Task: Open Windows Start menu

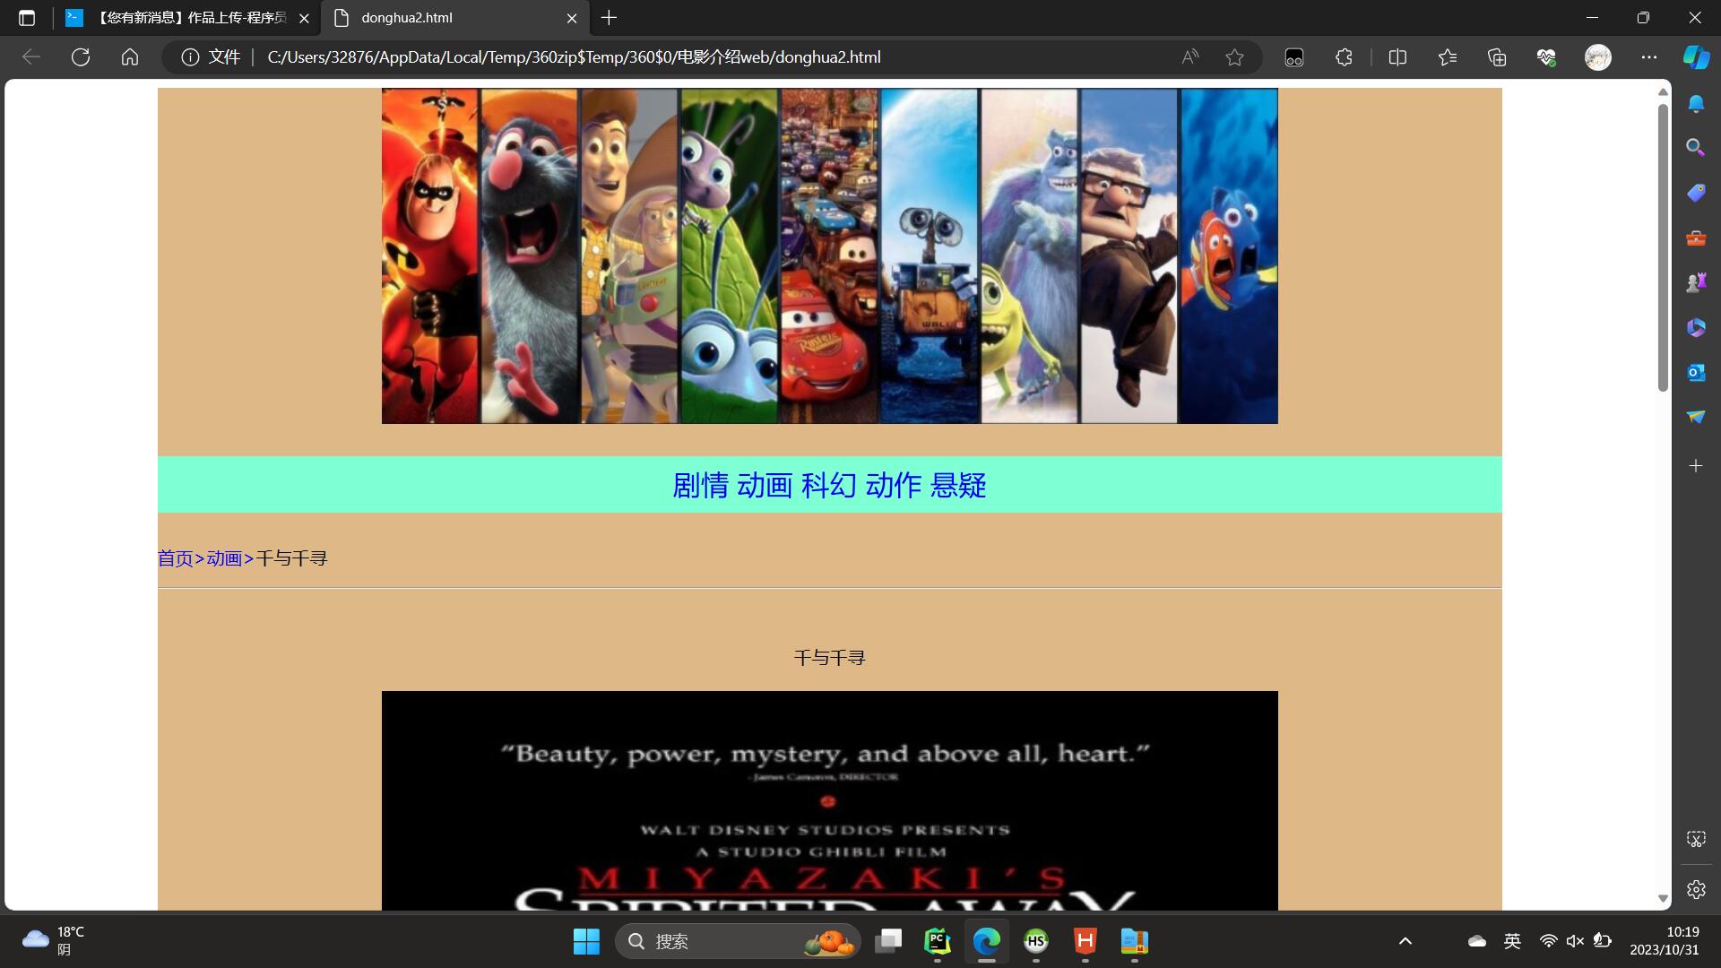Action: pyautogui.click(x=586, y=941)
